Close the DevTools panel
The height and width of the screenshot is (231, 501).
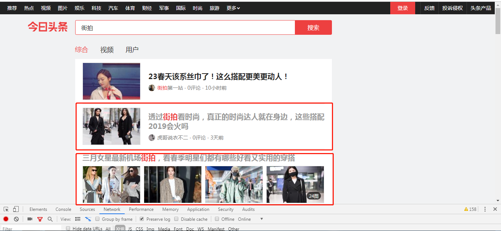[x=495, y=209]
